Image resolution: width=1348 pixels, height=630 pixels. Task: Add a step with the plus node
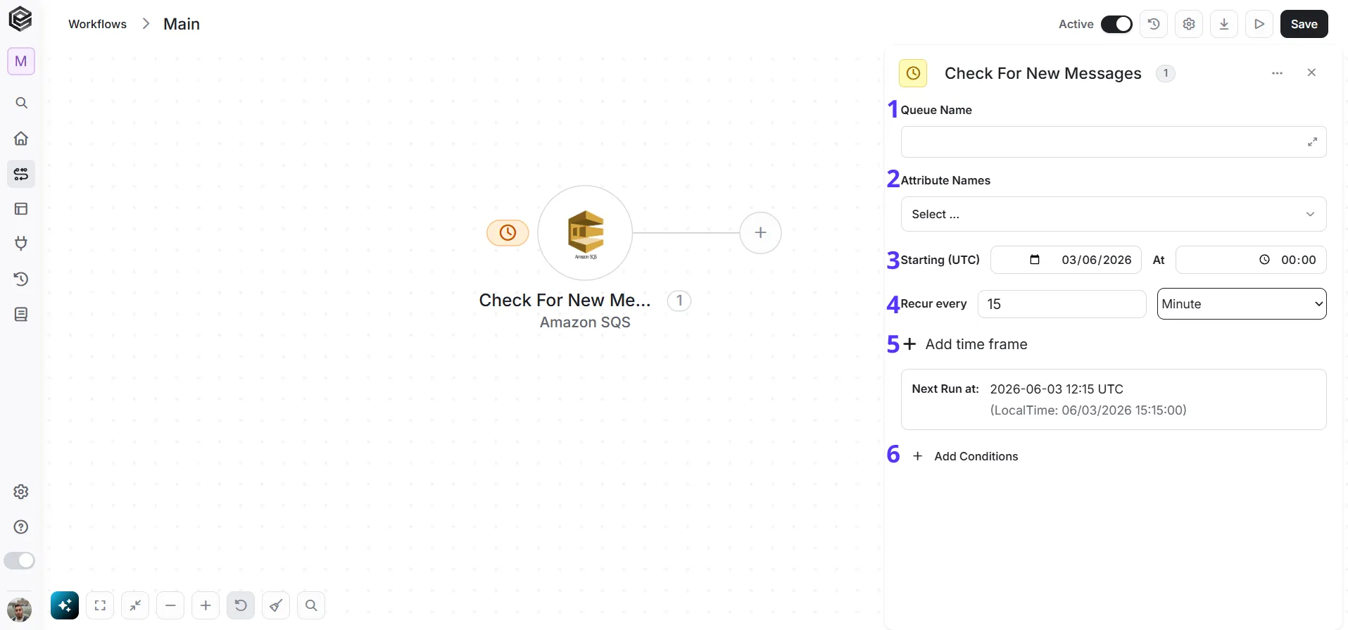tap(760, 232)
